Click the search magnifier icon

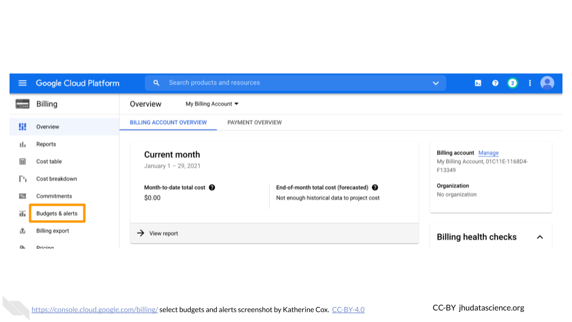[156, 83]
